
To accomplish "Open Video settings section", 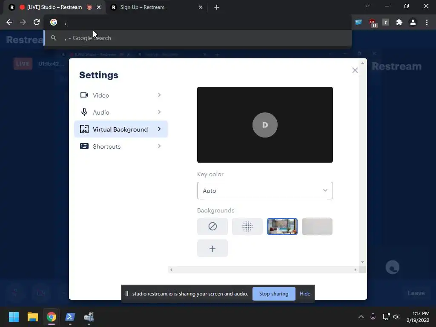I will tap(120, 95).
